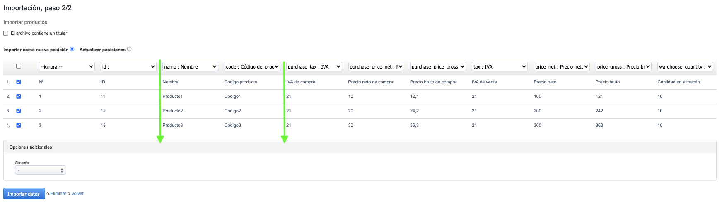Click the 'Importar datos' button
This screenshot has width=722, height=209.
(24, 194)
